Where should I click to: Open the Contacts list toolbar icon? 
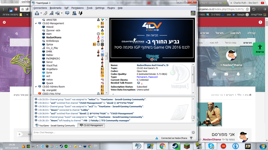click(x=75, y=13)
